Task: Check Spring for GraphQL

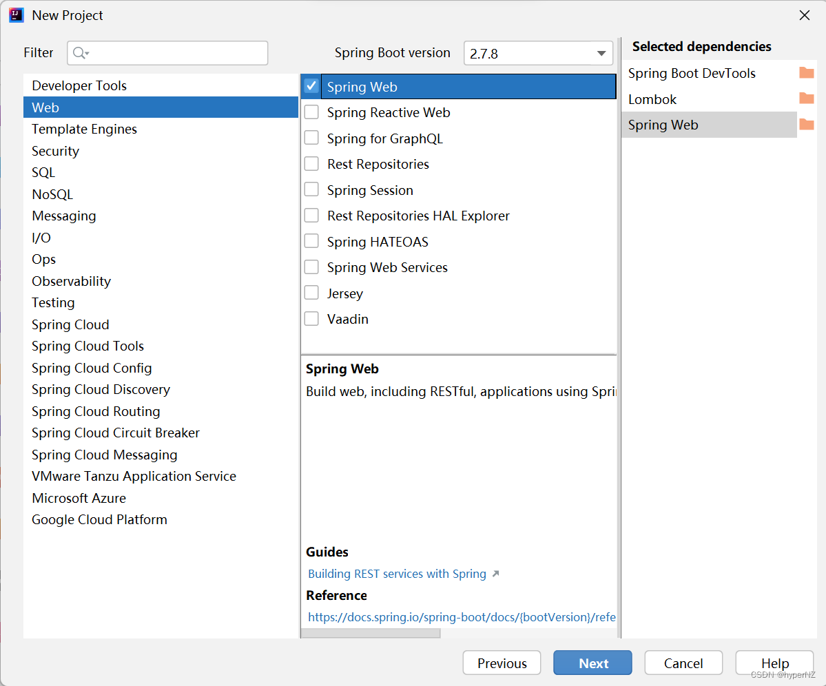Action: pos(311,138)
